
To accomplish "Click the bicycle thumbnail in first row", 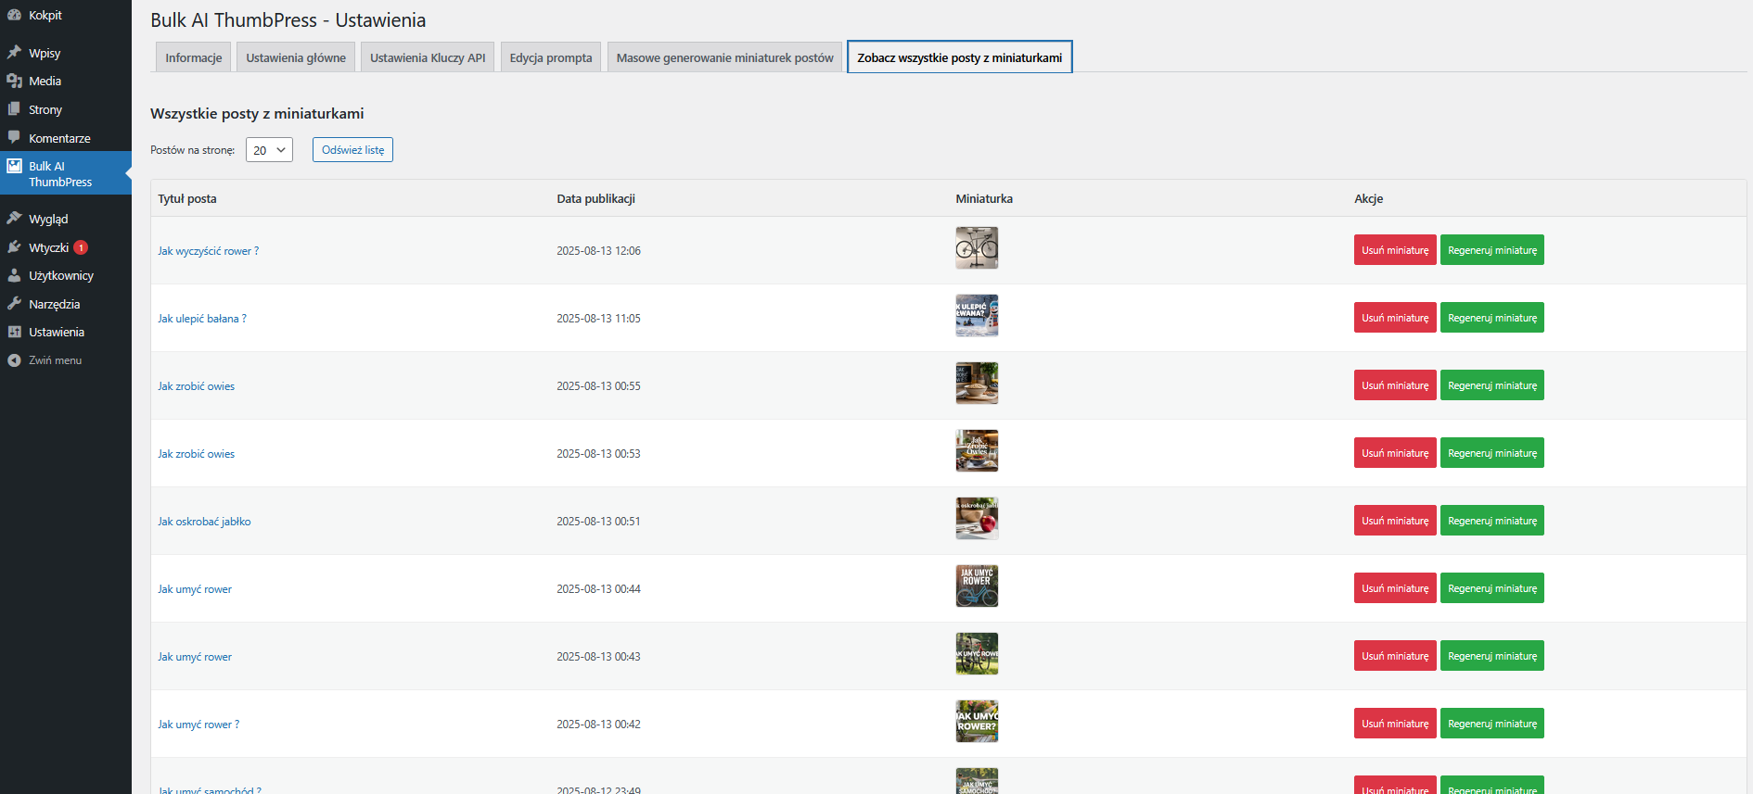I will pyautogui.click(x=977, y=248).
